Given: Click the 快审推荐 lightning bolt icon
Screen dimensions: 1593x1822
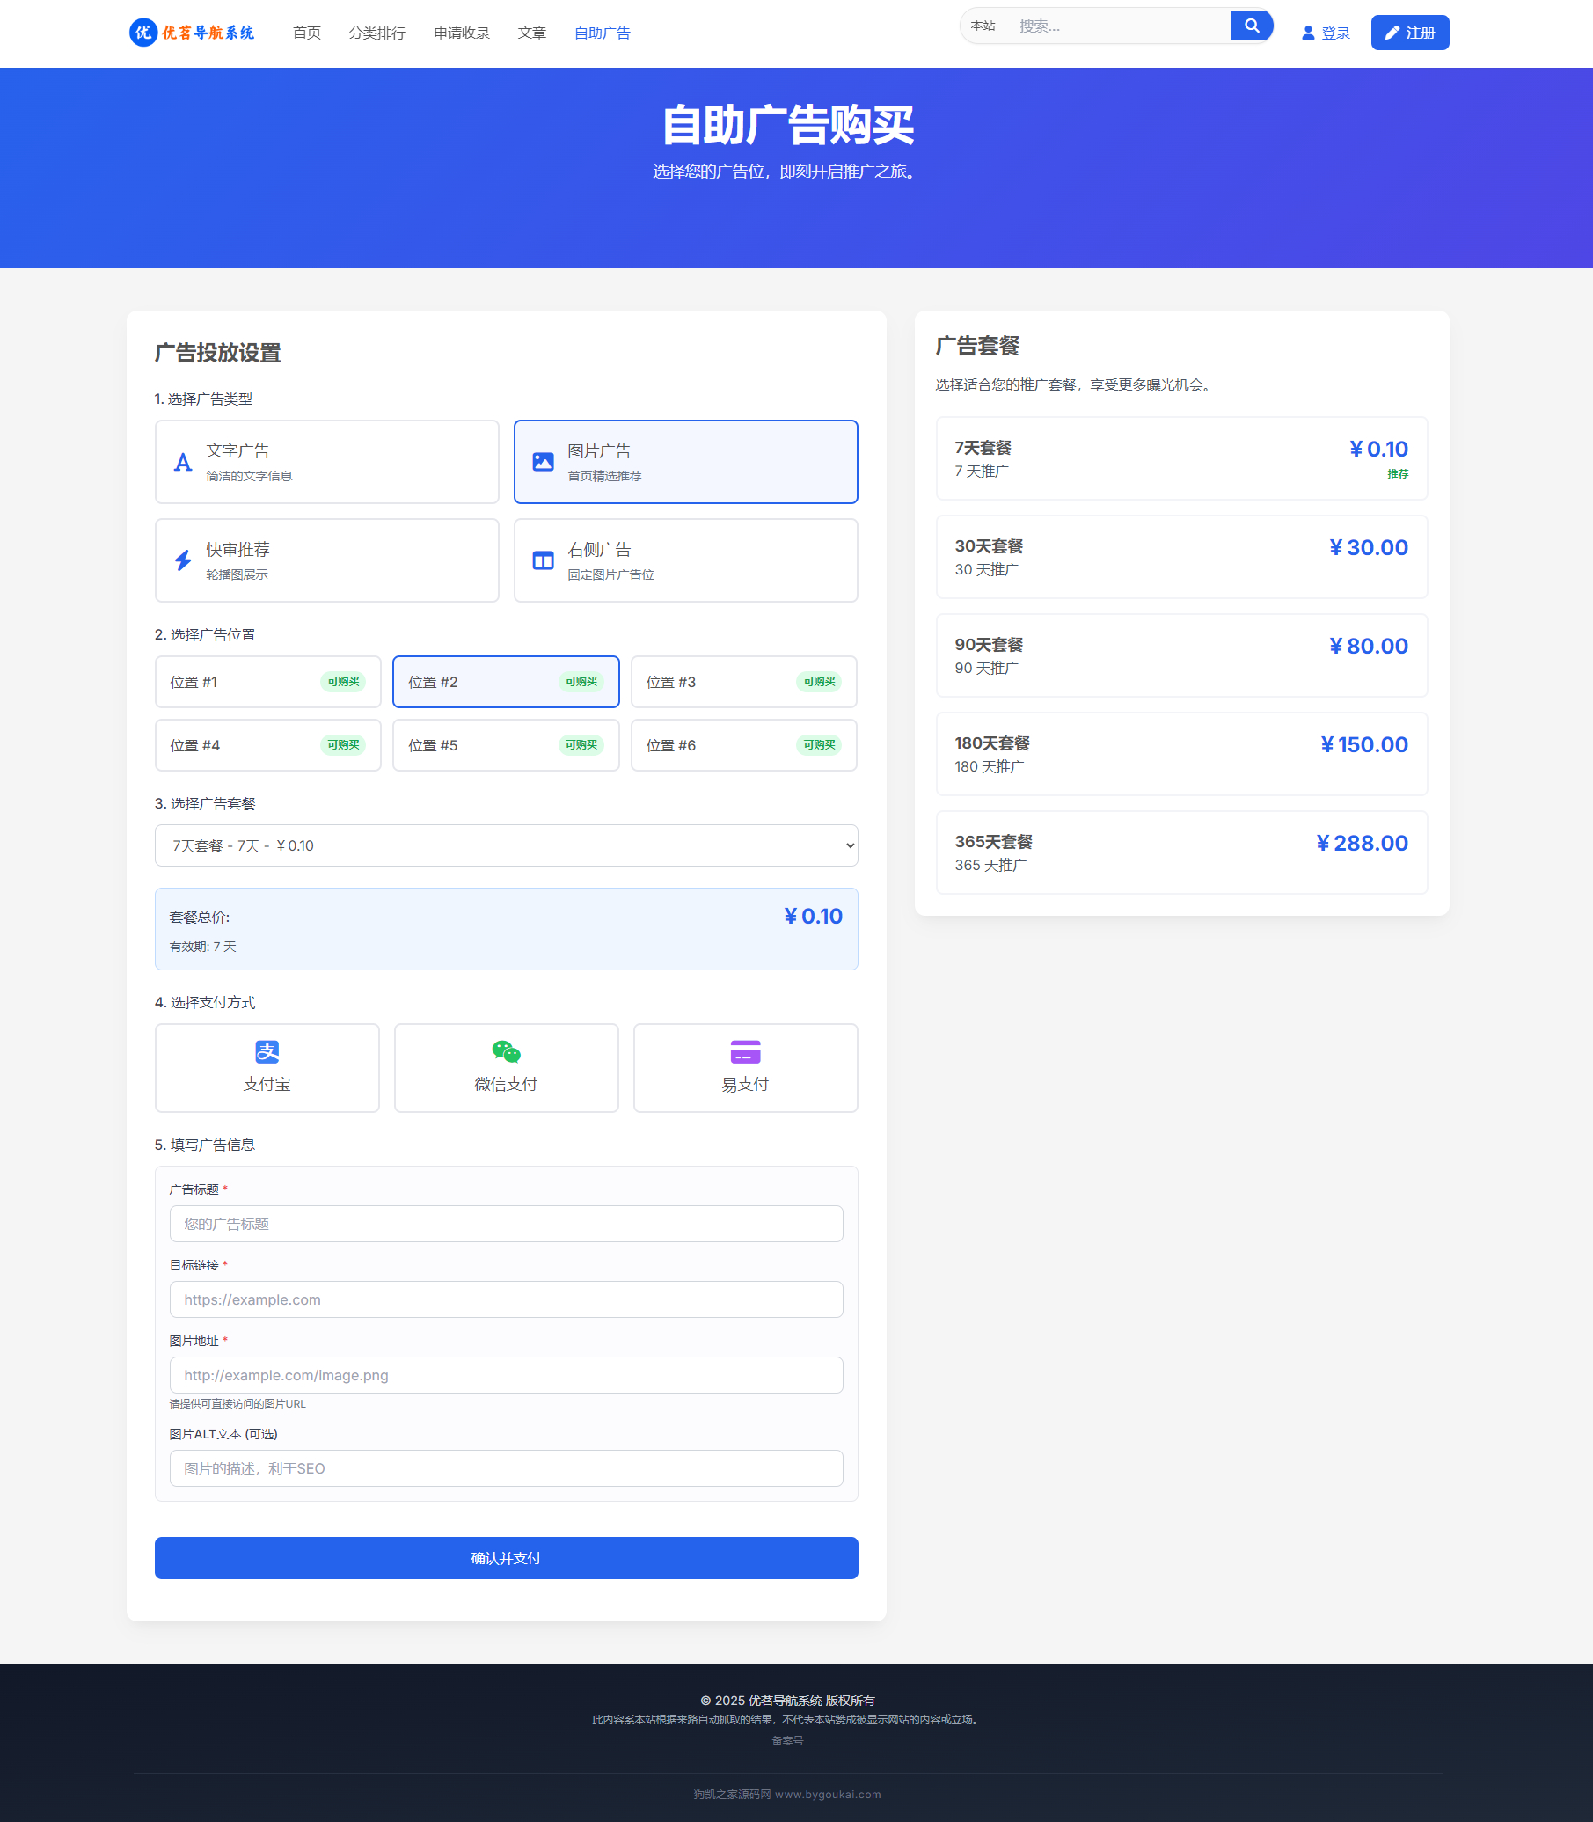Looking at the screenshot, I should pyautogui.click(x=183, y=560).
